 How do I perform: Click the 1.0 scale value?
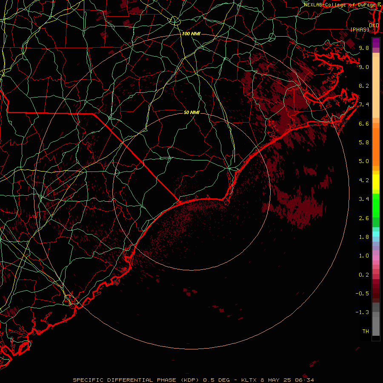364,256
